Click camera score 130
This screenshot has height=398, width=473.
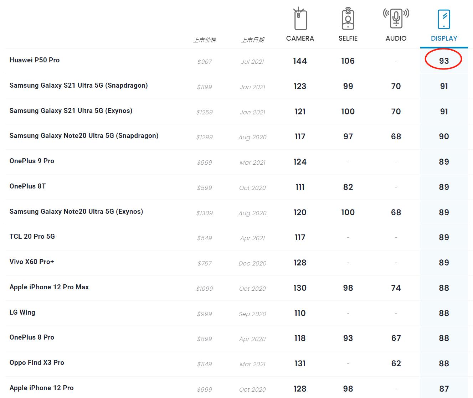click(x=300, y=288)
